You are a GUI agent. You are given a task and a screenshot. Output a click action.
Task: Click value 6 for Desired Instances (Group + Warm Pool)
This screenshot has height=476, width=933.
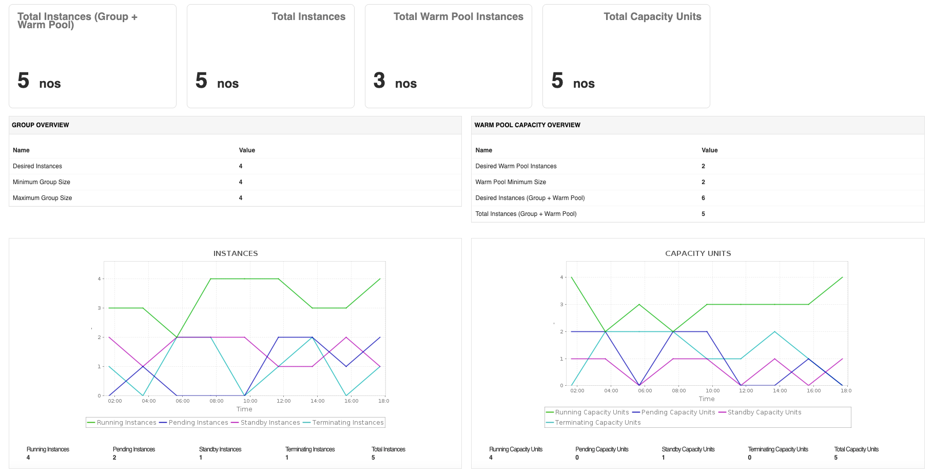[x=703, y=198]
